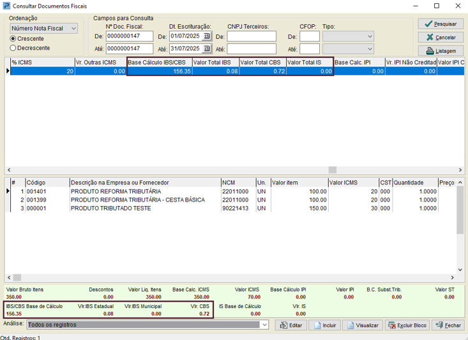Select the Decrescente radio option
This screenshot has width=468, height=340.
13,48
